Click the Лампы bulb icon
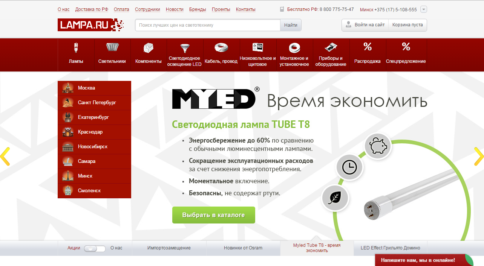 [x=76, y=47]
